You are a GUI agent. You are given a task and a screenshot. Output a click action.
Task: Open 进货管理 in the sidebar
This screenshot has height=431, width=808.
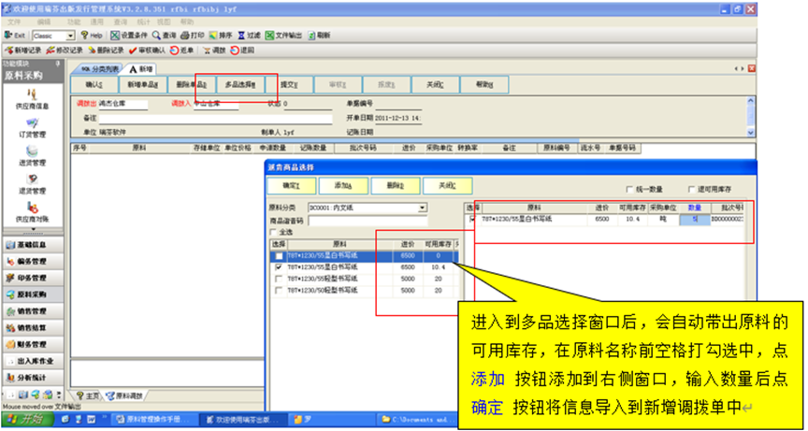32,156
